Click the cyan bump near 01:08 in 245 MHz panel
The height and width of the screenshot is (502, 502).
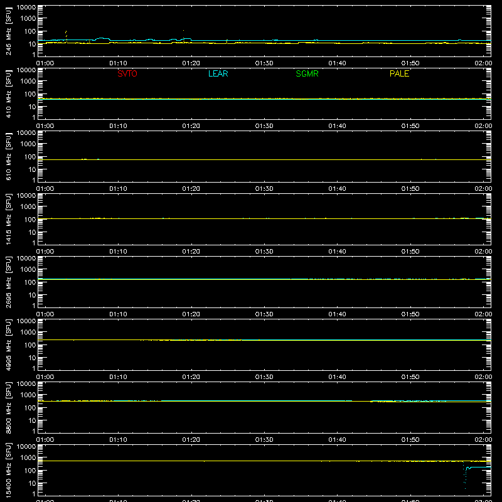pyautogui.click(x=102, y=38)
